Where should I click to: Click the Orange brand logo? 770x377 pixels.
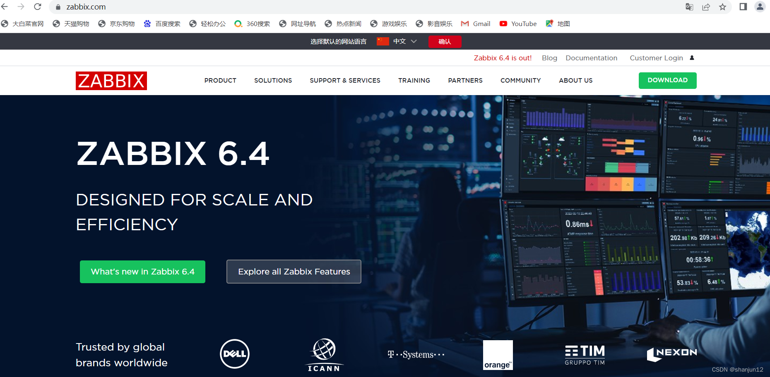tap(498, 355)
